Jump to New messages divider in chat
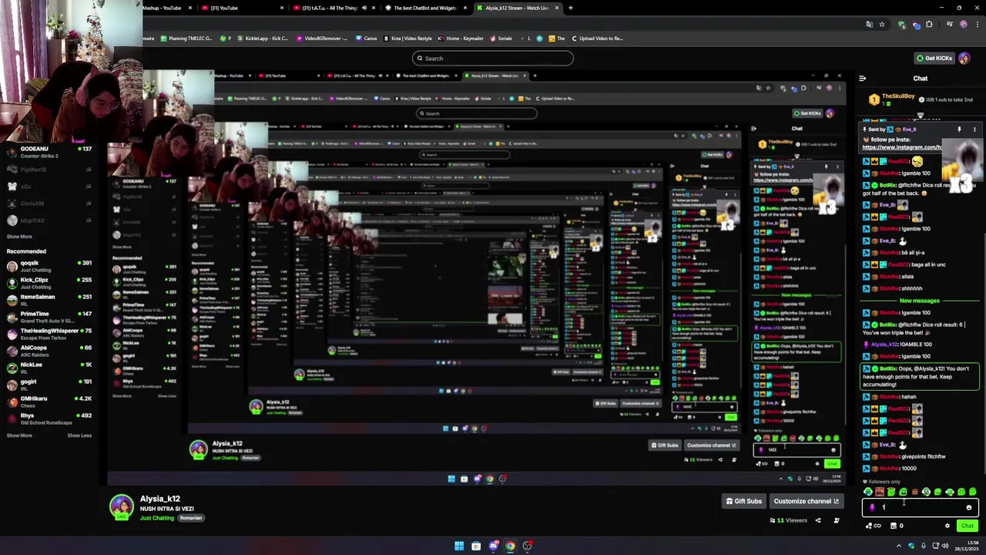 920,301
